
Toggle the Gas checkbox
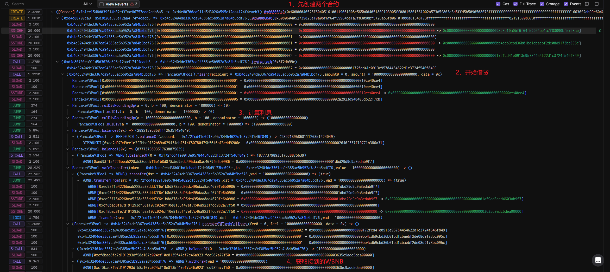point(498,4)
